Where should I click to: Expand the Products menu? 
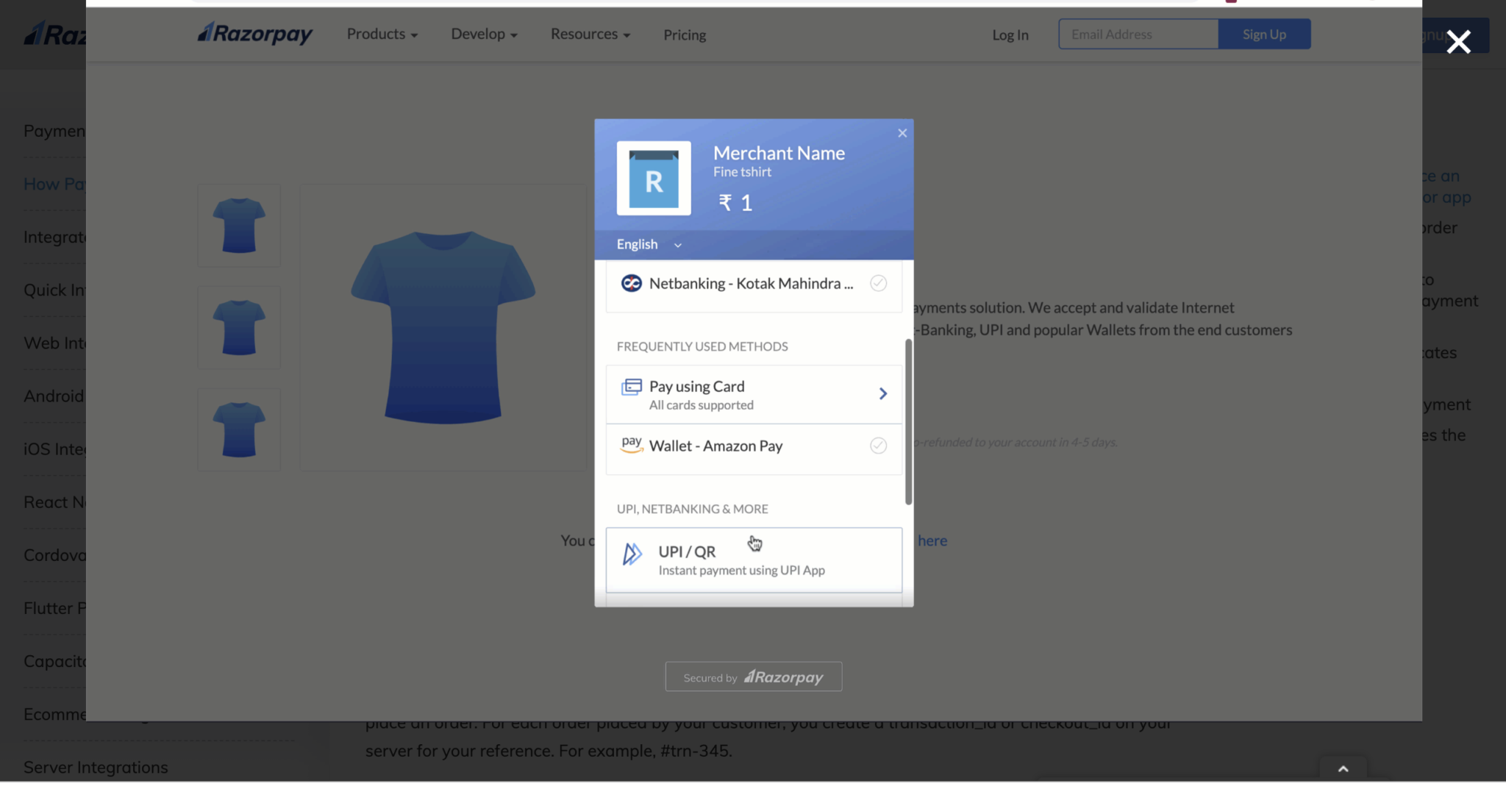coord(382,35)
